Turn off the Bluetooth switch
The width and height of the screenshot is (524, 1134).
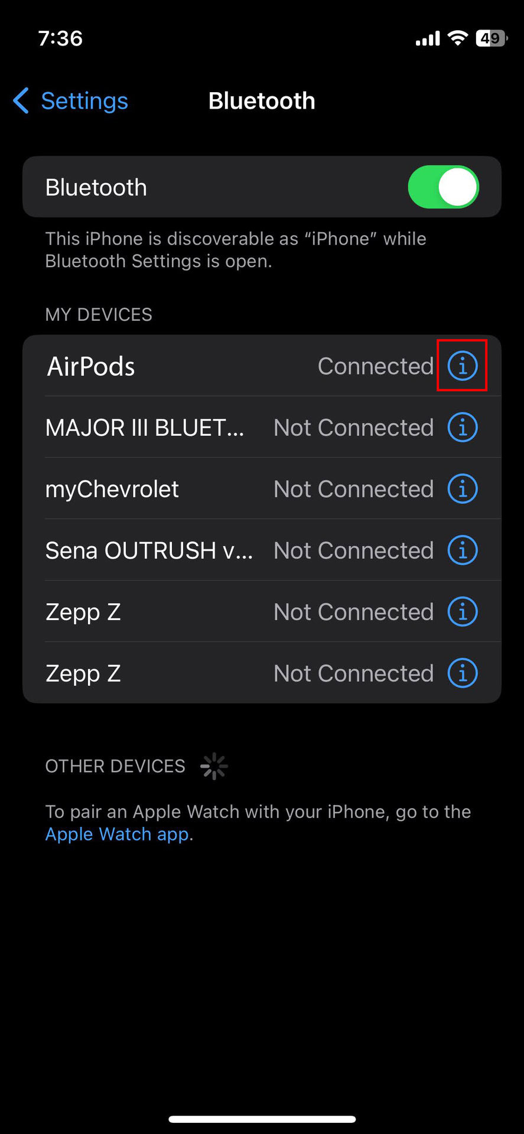pos(443,187)
